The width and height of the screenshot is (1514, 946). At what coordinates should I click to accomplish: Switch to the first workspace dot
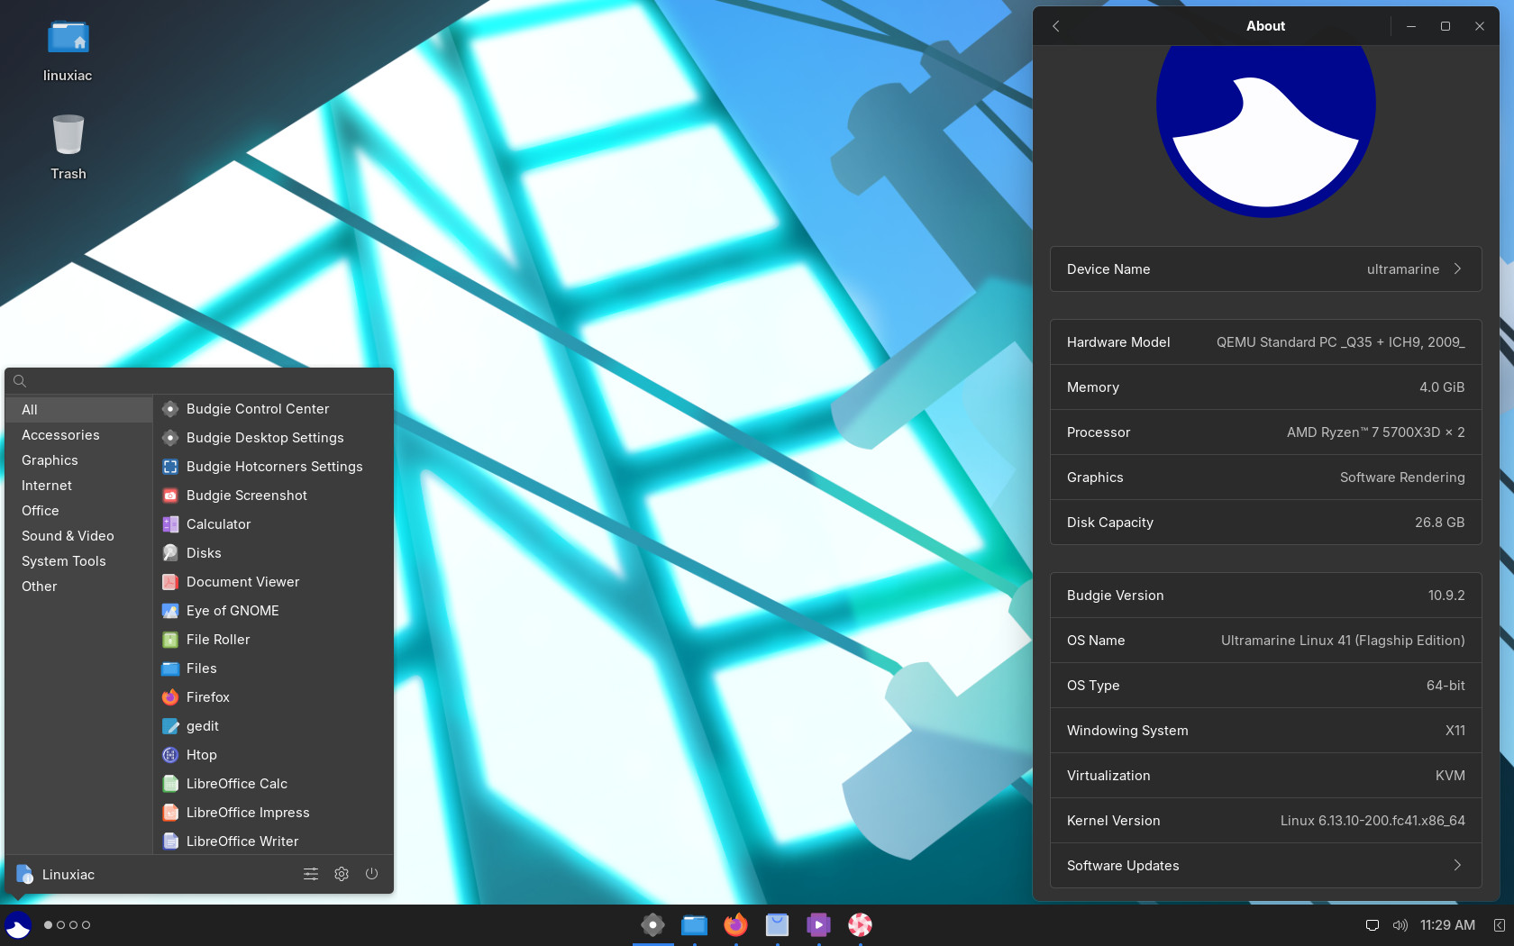pos(49,925)
